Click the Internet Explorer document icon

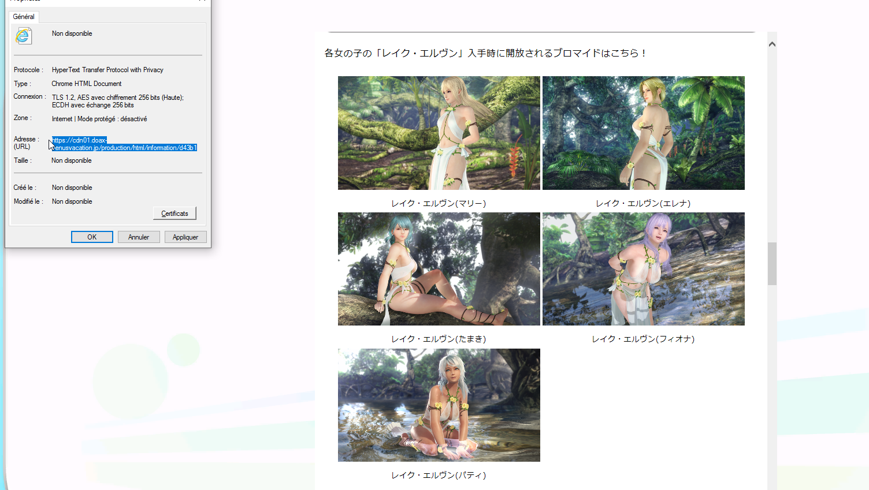(x=23, y=36)
